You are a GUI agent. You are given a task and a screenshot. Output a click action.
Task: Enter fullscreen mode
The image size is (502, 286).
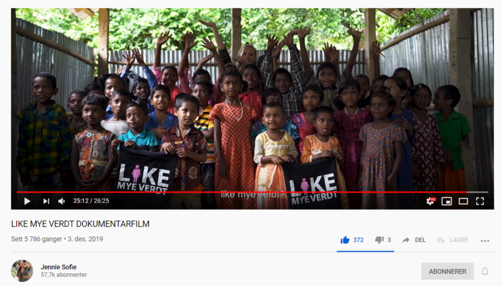[x=480, y=201]
